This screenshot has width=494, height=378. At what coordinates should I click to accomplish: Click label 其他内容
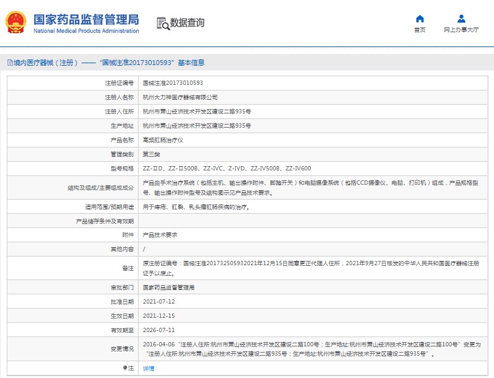coord(122,249)
